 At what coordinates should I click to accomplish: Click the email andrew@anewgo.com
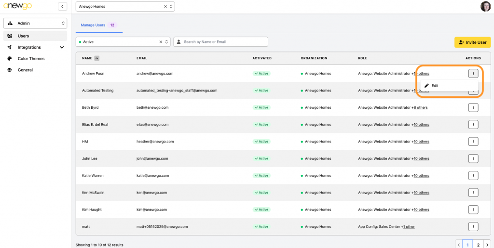[x=155, y=74]
